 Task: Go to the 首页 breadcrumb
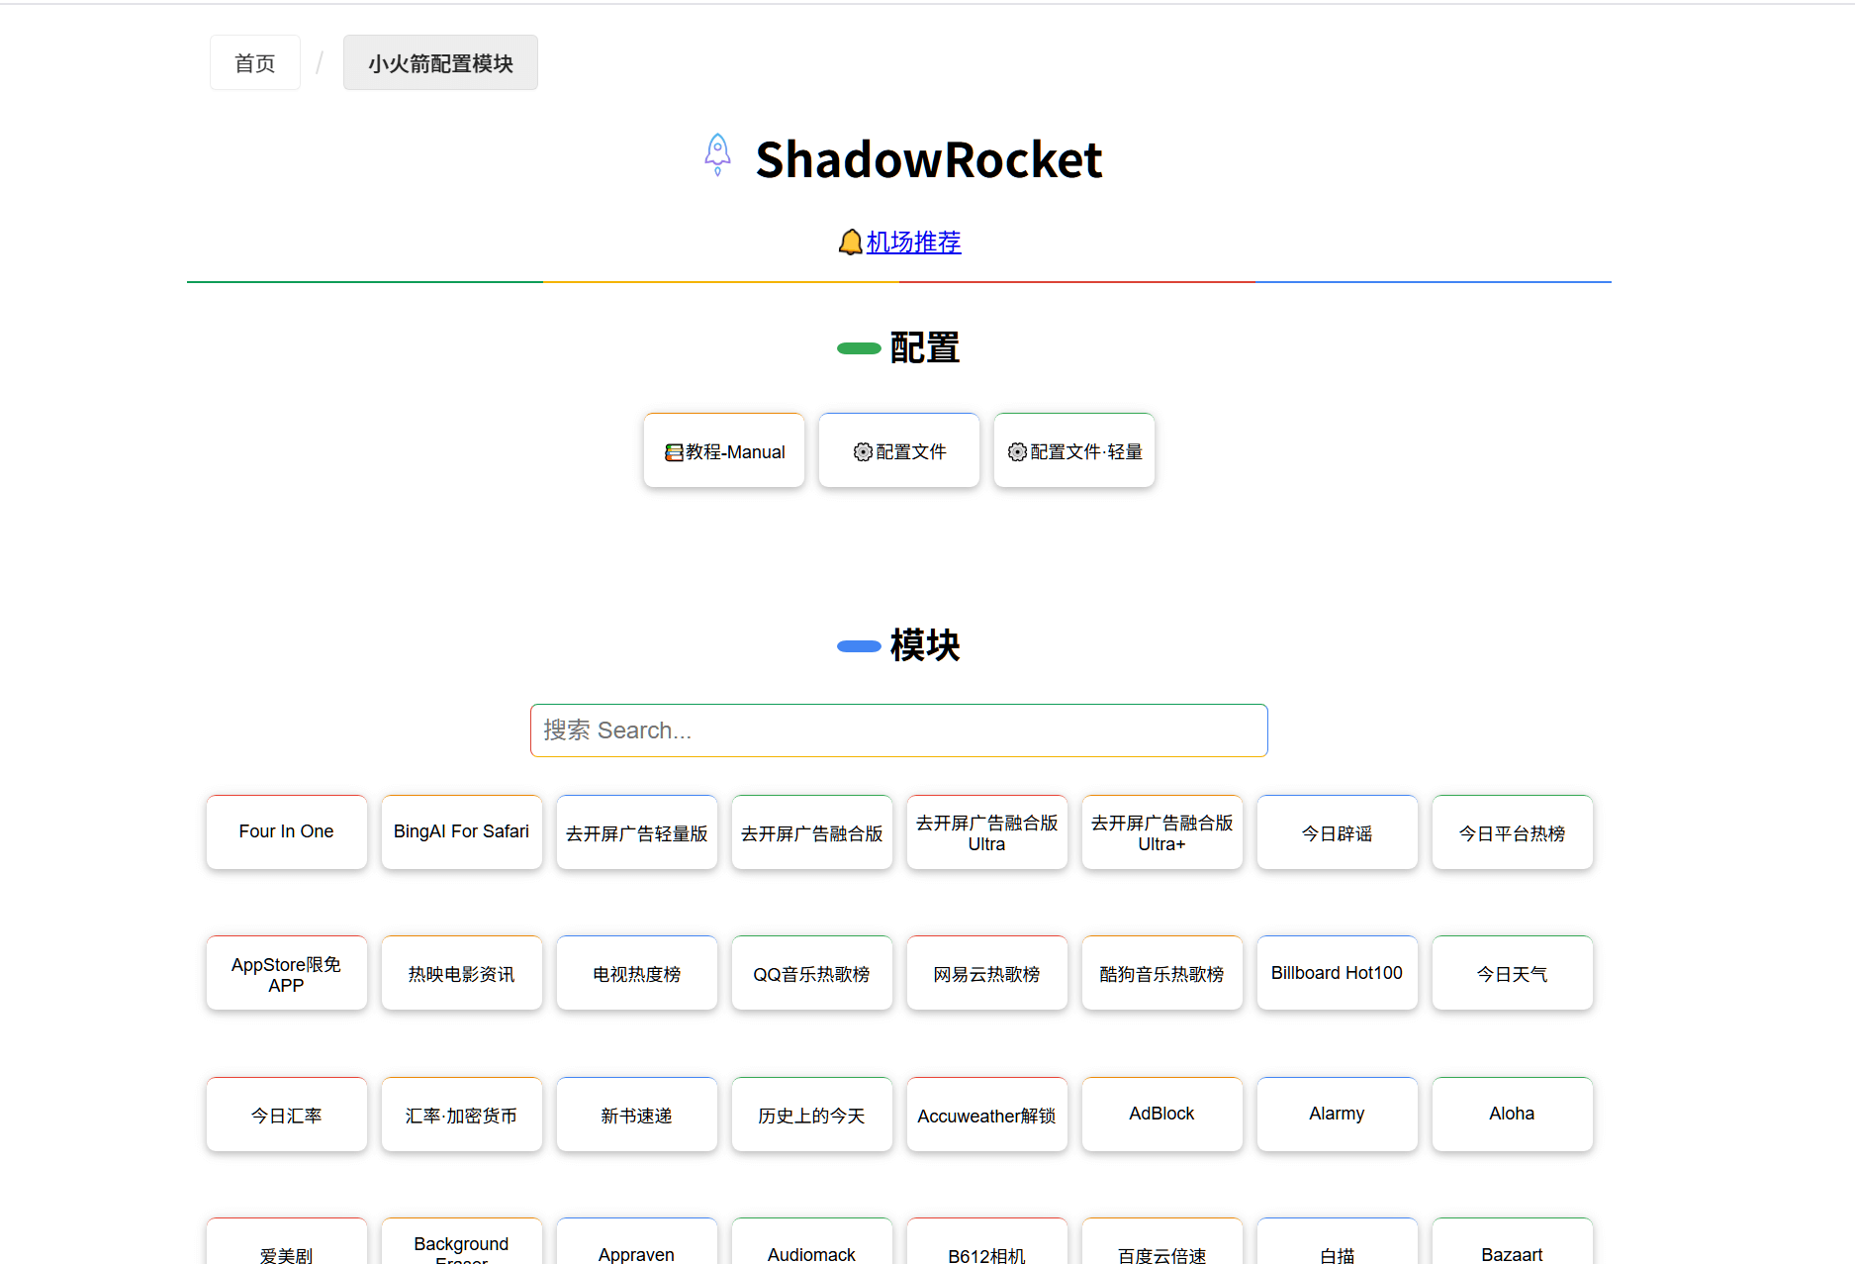[x=255, y=63]
